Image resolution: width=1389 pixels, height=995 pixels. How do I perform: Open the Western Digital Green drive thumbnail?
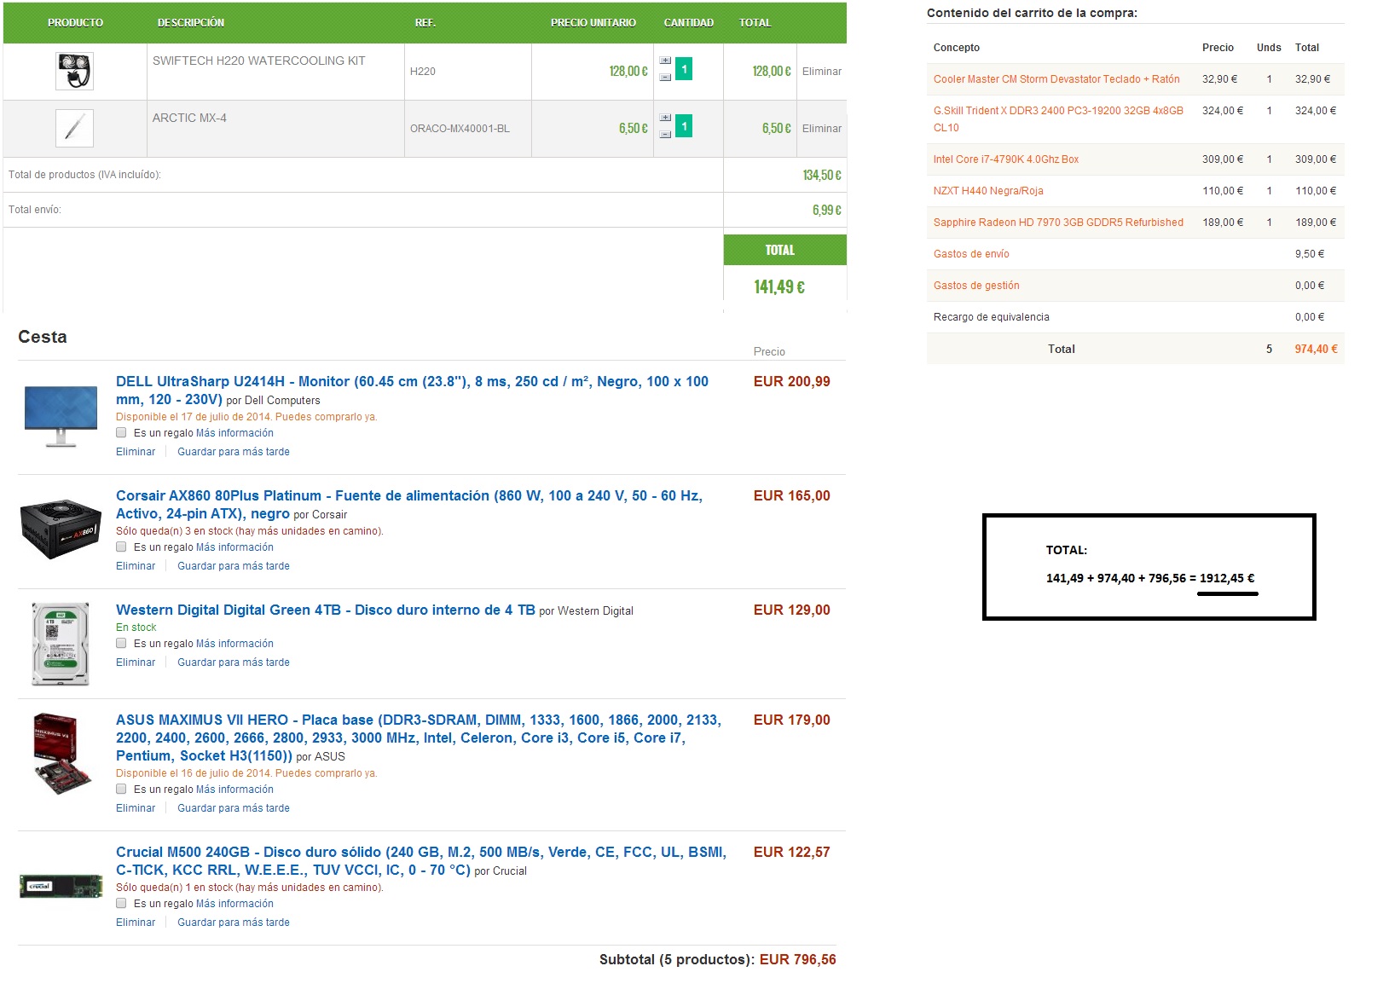(x=61, y=644)
